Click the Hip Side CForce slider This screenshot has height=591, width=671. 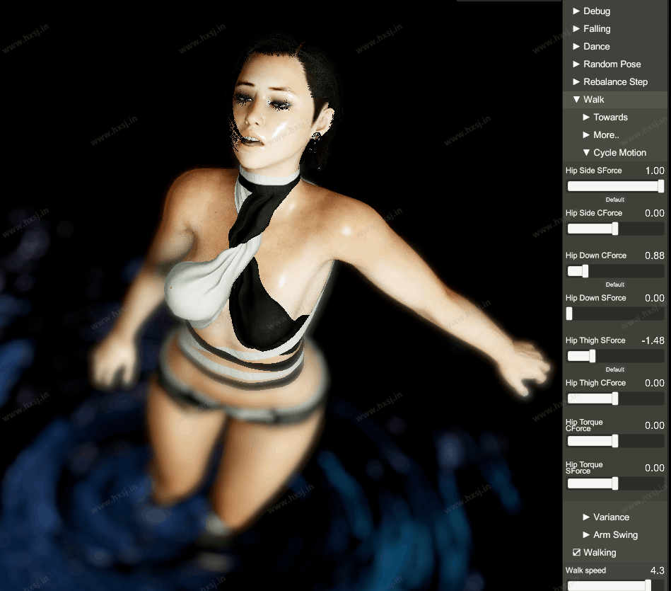pyautogui.click(x=615, y=229)
